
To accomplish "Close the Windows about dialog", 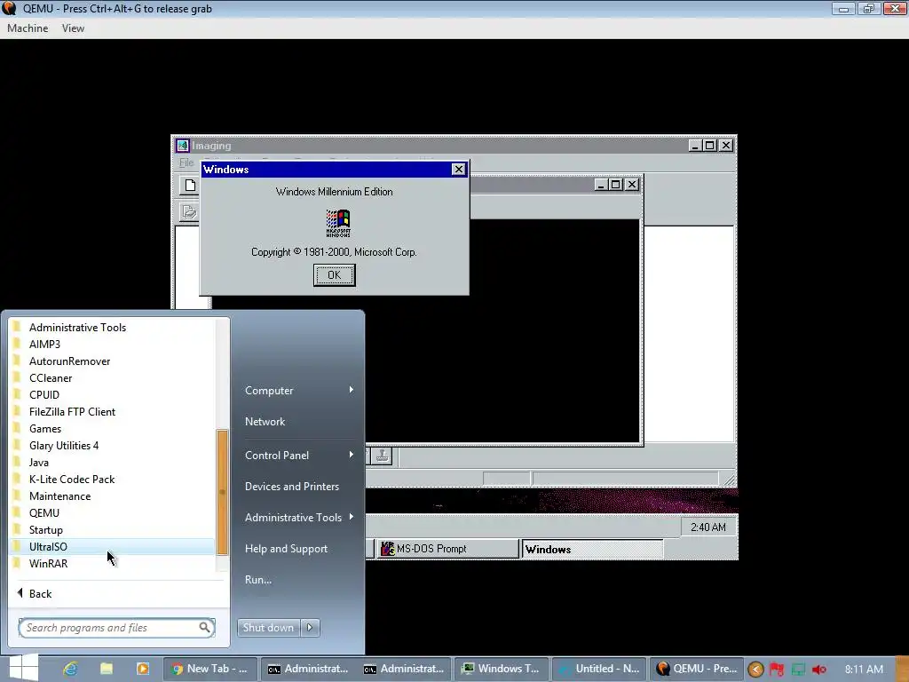I will (x=458, y=170).
